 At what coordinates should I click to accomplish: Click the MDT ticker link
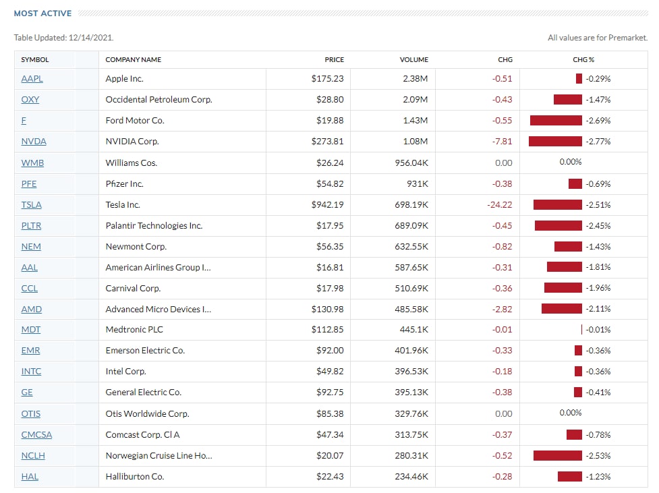click(x=30, y=330)
